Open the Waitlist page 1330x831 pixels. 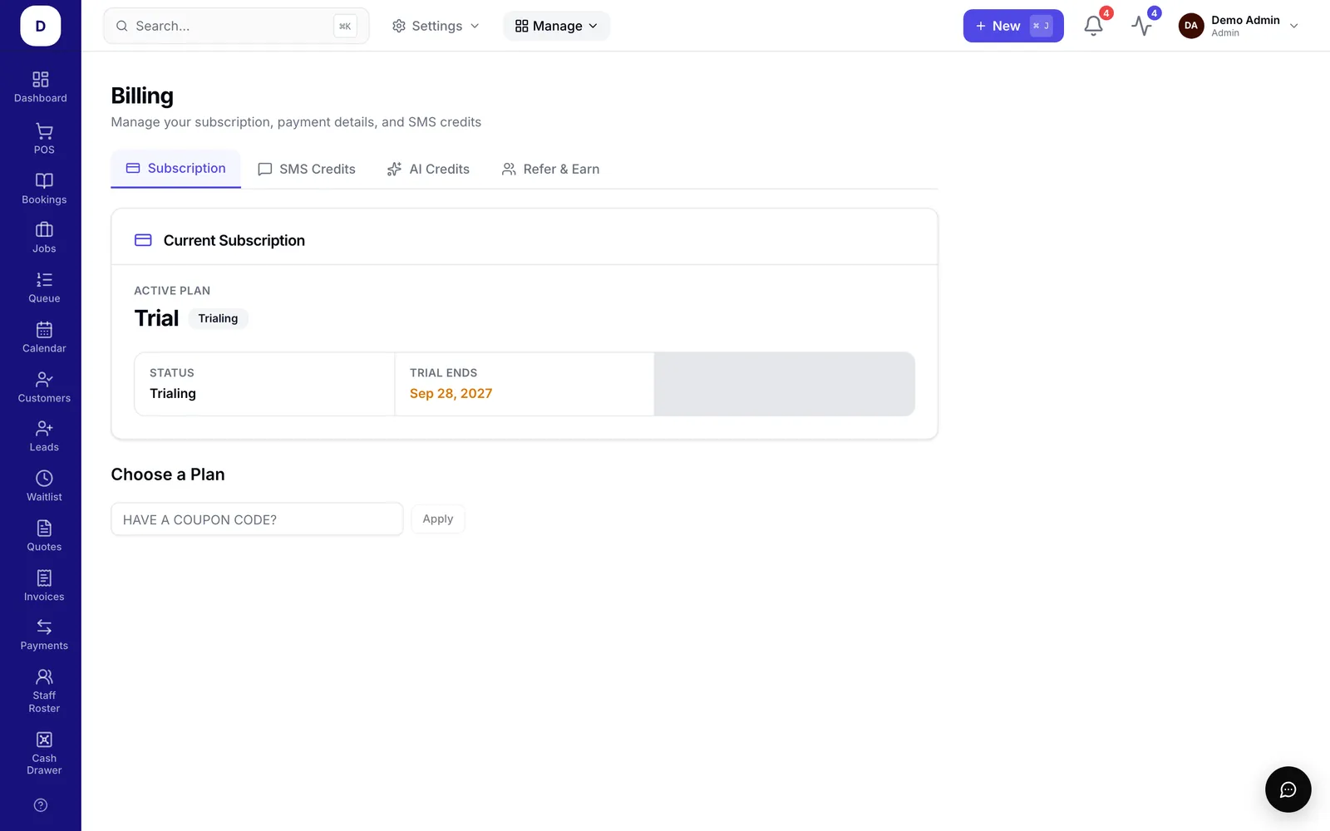[44, 486]
